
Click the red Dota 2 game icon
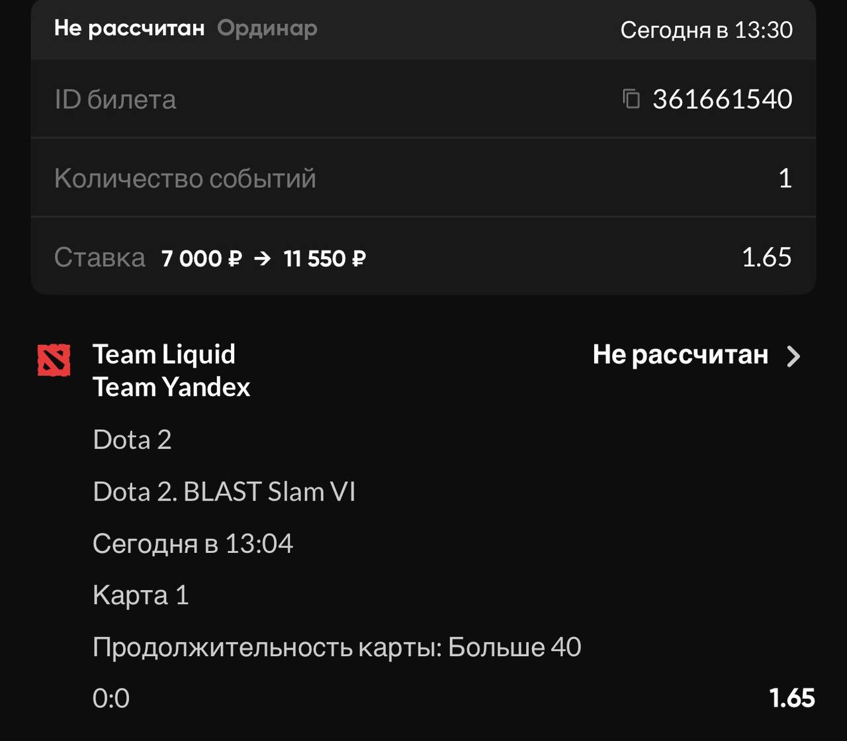click(x=54, y=360)
